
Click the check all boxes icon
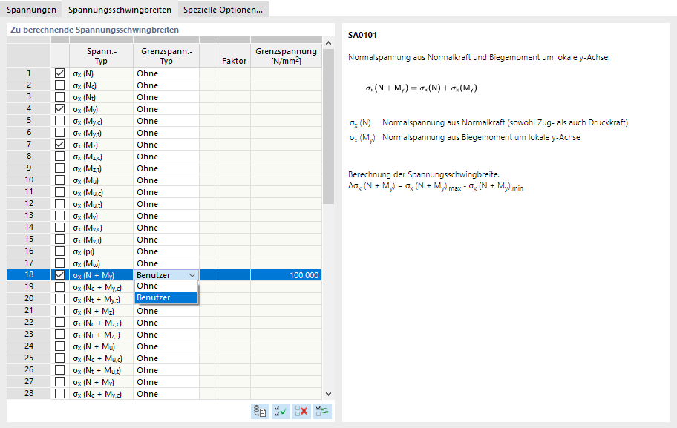coord(281,410)
